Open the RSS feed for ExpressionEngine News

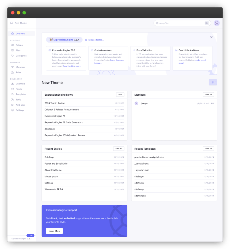tap(120, 94)
